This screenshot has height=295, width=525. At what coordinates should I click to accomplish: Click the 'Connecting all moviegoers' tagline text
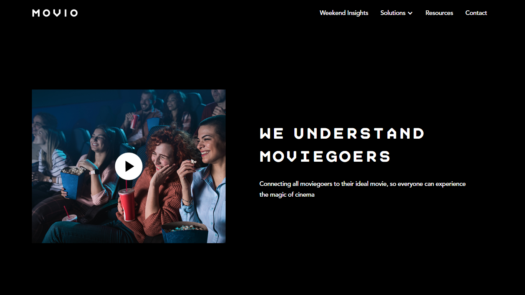(362, 184)
